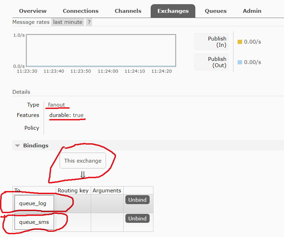The image size is (284, 237).
Task: Click the blue Publish (Out) color swatch
Action: coord(240,62)
